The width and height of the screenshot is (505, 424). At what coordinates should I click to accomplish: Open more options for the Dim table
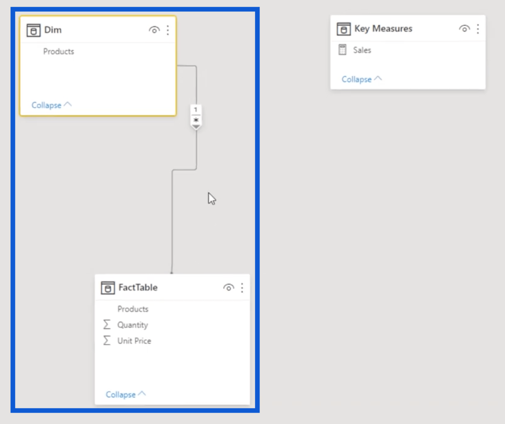(x=168, y=30)
